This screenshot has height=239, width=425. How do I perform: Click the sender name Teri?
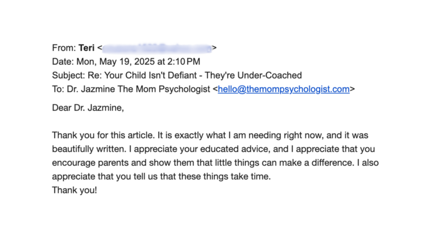(87, 48)
